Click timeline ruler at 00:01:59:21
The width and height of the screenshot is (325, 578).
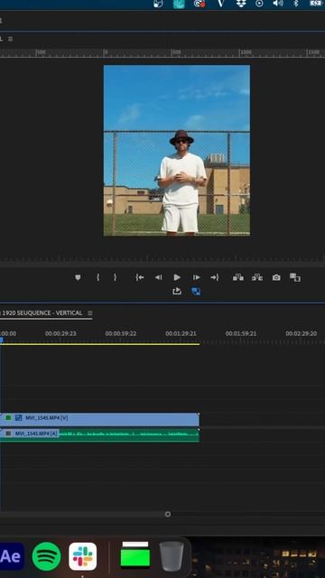pos(241,333)
